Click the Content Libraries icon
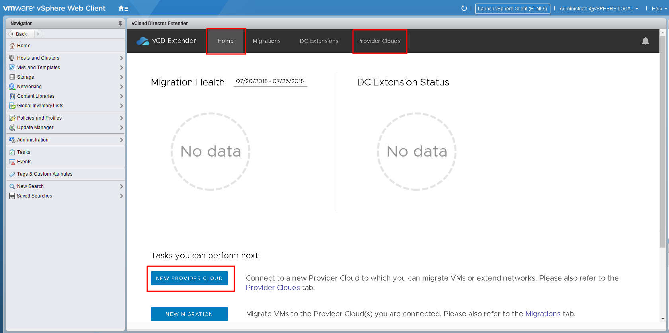The height and width of the screenshot is (333, 669). [12, 96]
